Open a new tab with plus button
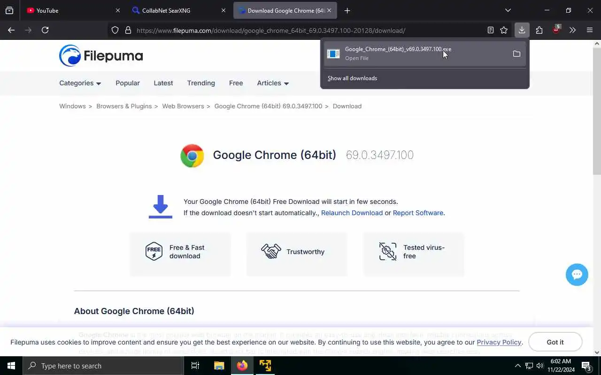The image size is (601, 375). coord(347,10)
